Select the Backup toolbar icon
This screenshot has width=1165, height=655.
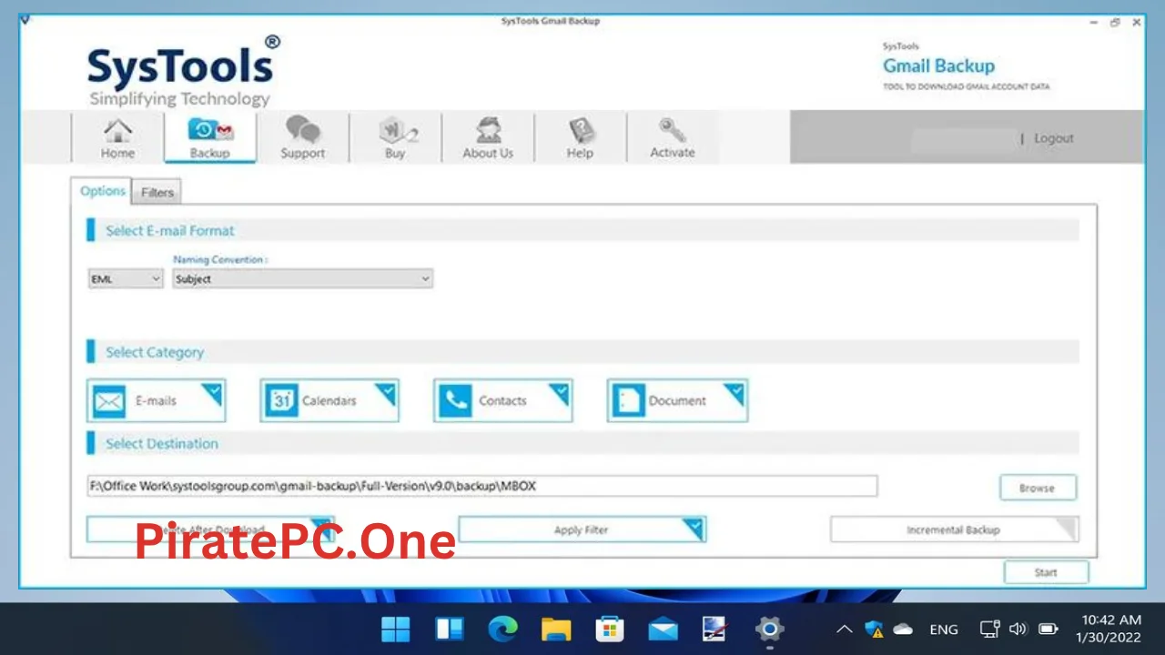click(x=210, y=138)
